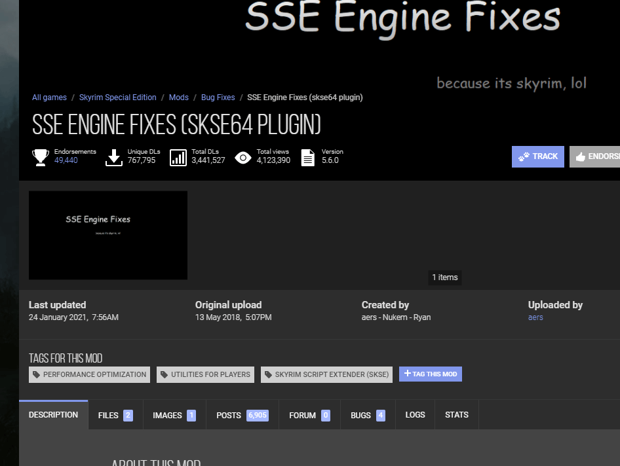Go to Skyrim Special Edition breadcrumb
This screenshot has width=620, height=466.
pos(117,97)
